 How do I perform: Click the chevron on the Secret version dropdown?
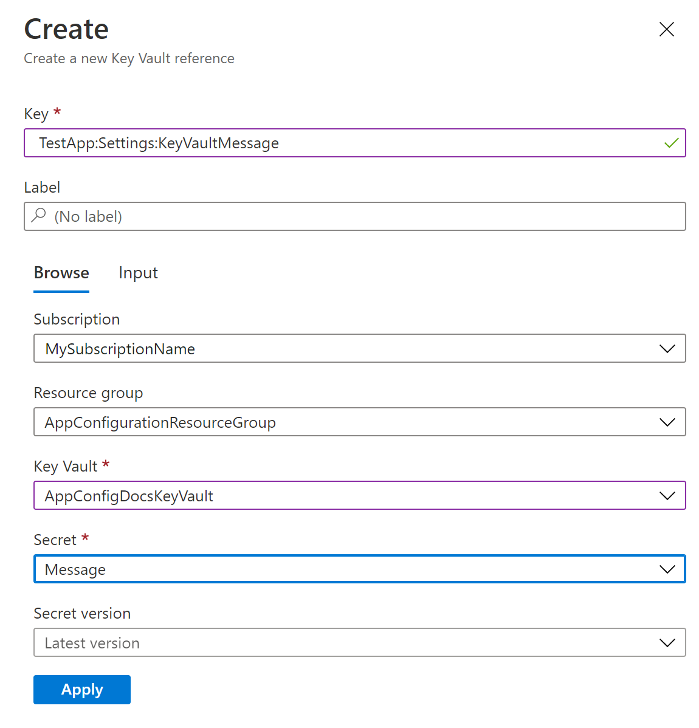667,642
